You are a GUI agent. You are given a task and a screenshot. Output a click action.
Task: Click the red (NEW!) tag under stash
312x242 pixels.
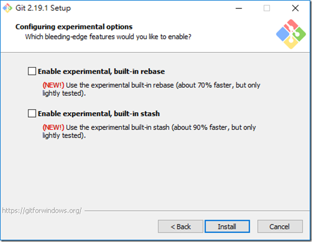(x=53, y=127)
